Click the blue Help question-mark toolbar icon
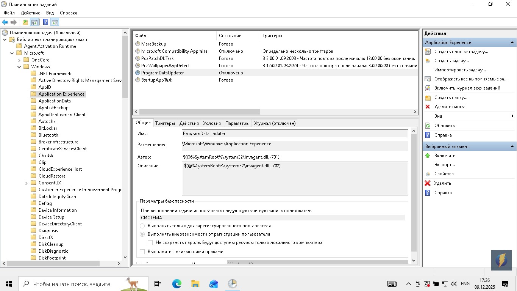This screenshot has height=291, width=517. 45,22
